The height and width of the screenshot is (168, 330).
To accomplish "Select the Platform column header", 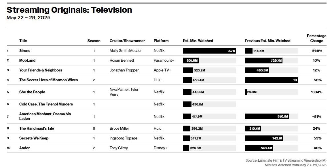I will point(161,41).
